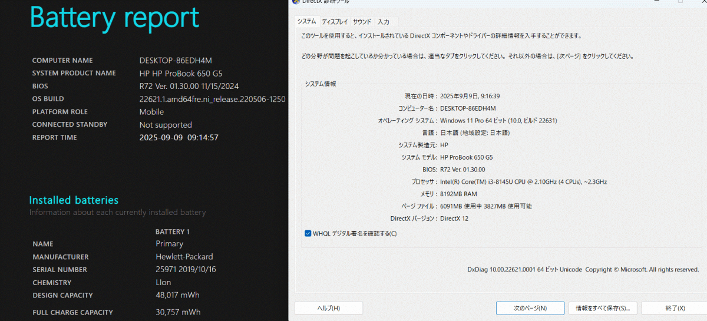Screen dimensions: 707x321
Task: Click platform role value Mobile
Action: point(151,112)
